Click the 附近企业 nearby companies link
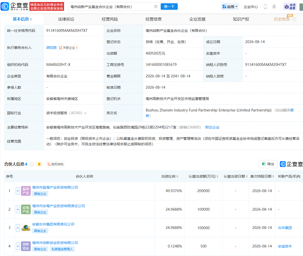The height and width of the screenshot is (256, 303). (212, 127)
